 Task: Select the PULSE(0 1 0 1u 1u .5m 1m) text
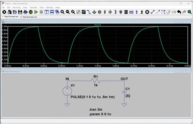pyautogui.click(x=93, y=97)
